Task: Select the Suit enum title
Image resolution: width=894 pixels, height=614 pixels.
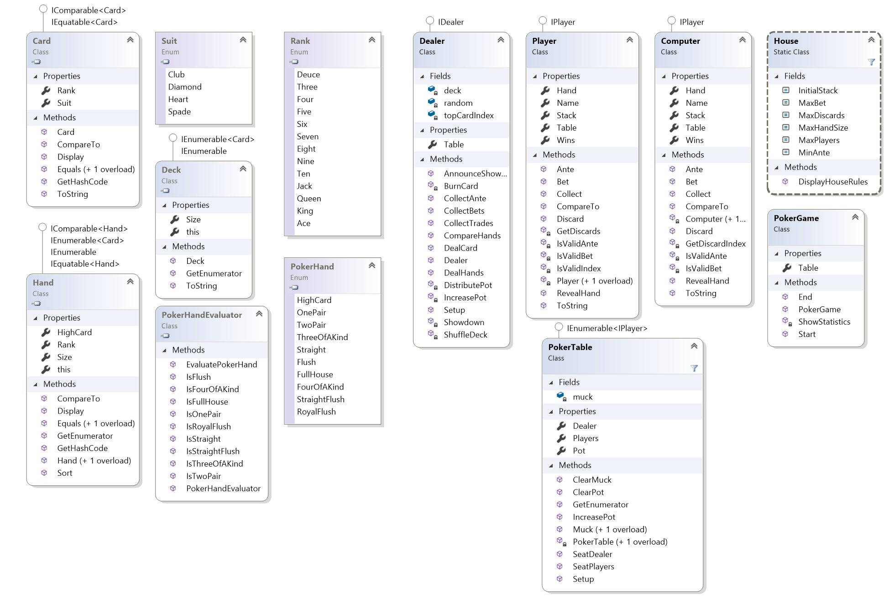Action: pos(169,41)
